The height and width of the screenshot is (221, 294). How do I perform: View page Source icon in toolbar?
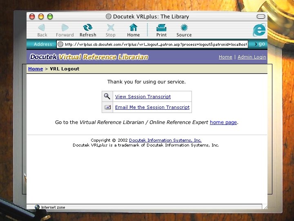click(x=184, y=27)
